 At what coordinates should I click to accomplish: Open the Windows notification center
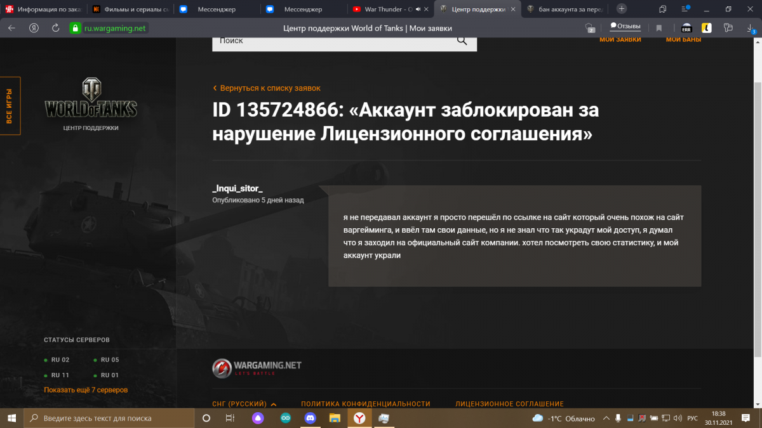tap(746, 418)
